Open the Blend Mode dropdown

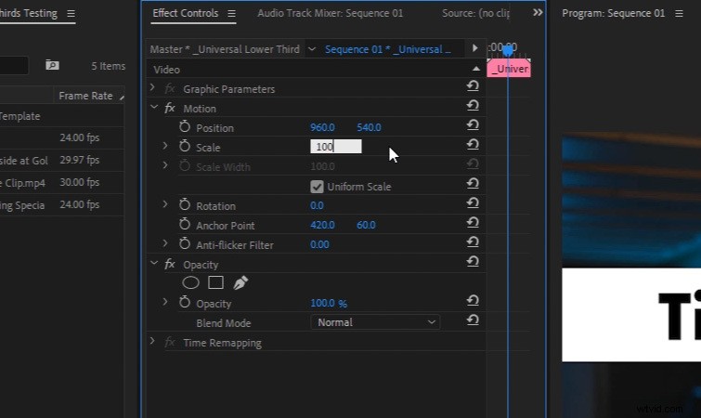point(375,322)
